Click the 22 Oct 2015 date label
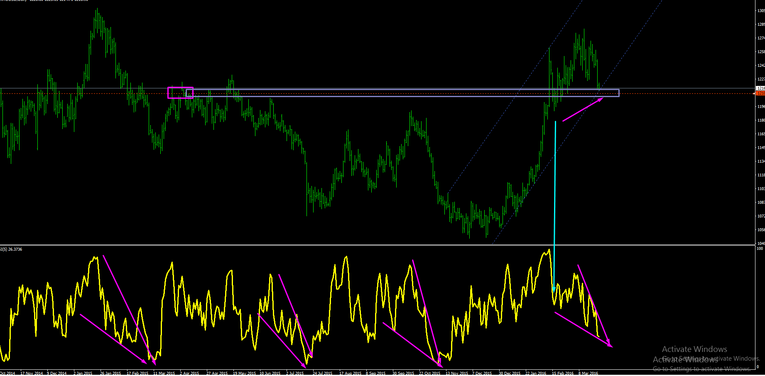 [x=430, y=373]
